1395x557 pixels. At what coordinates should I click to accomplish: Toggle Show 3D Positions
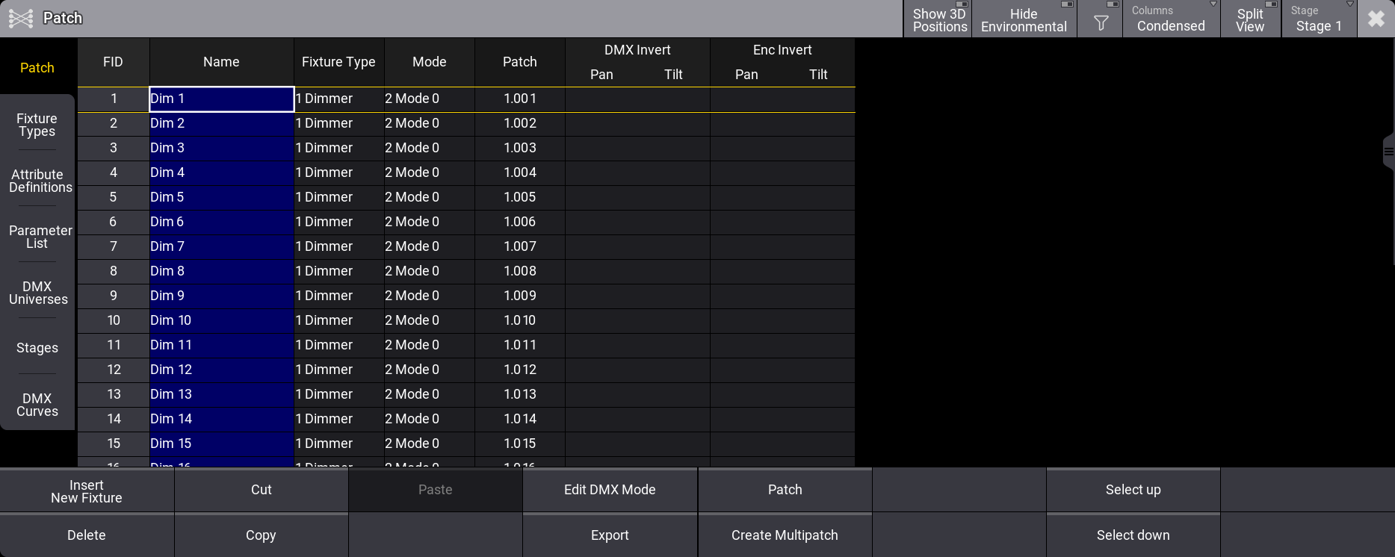[x=938, y=19]
